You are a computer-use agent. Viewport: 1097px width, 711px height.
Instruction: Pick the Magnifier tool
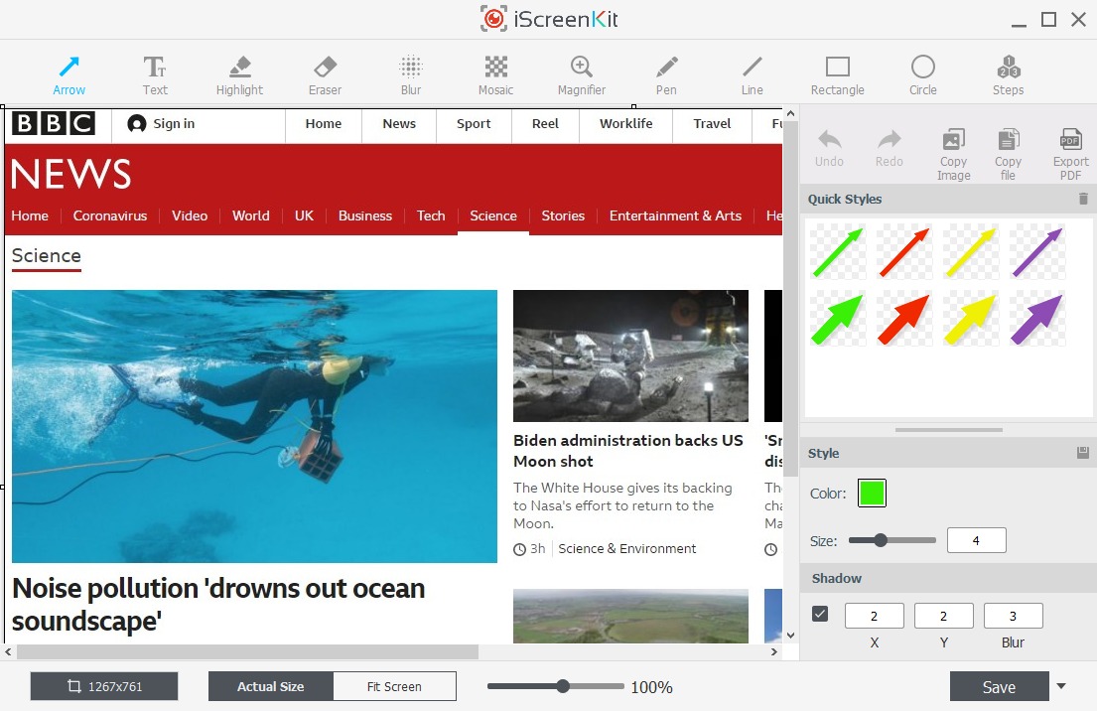pos(581,75)
